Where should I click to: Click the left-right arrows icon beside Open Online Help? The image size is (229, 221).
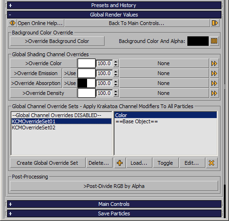[x=12, y=23]
